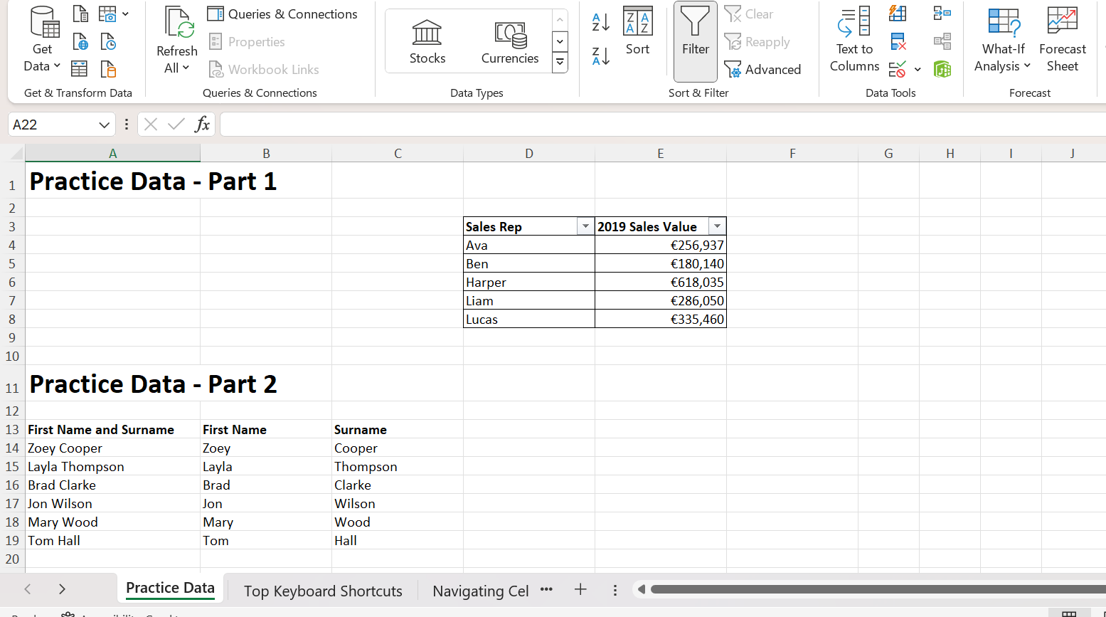This screenshot has height=617, width=1106.
Task: Select row 13 header
Action: [x=12, y=429]
